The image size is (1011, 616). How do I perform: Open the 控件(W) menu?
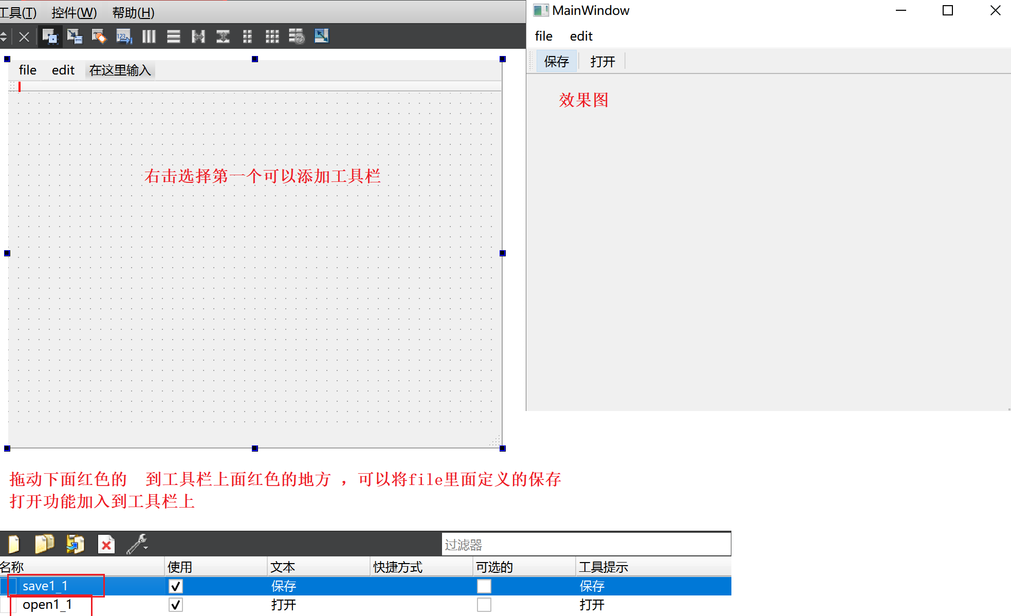tap(74, 12)
